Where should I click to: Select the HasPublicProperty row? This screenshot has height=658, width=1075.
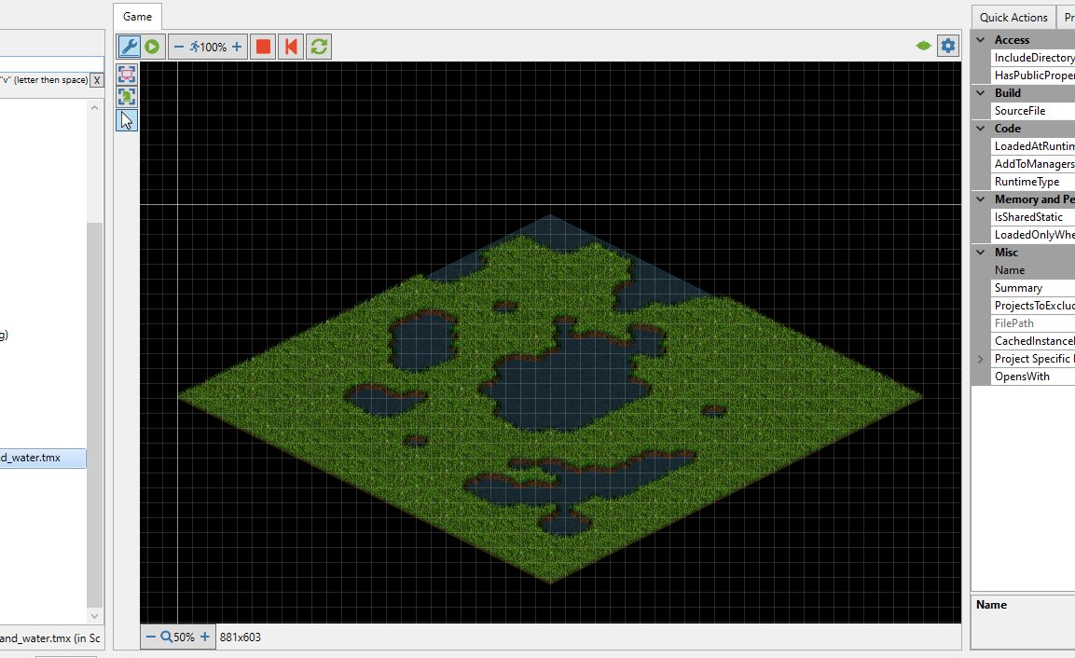(1032, 75)
